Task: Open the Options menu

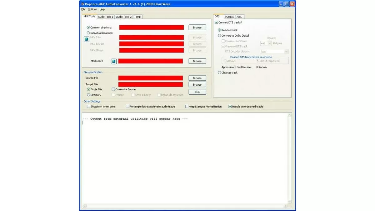Action: (92, 9)
